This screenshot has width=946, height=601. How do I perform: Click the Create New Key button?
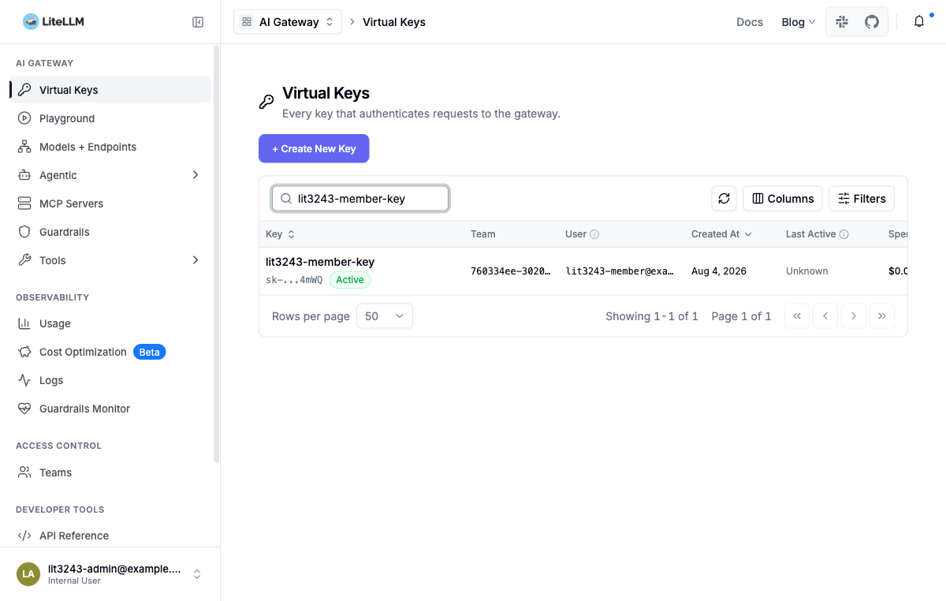[x=314, y=148]
